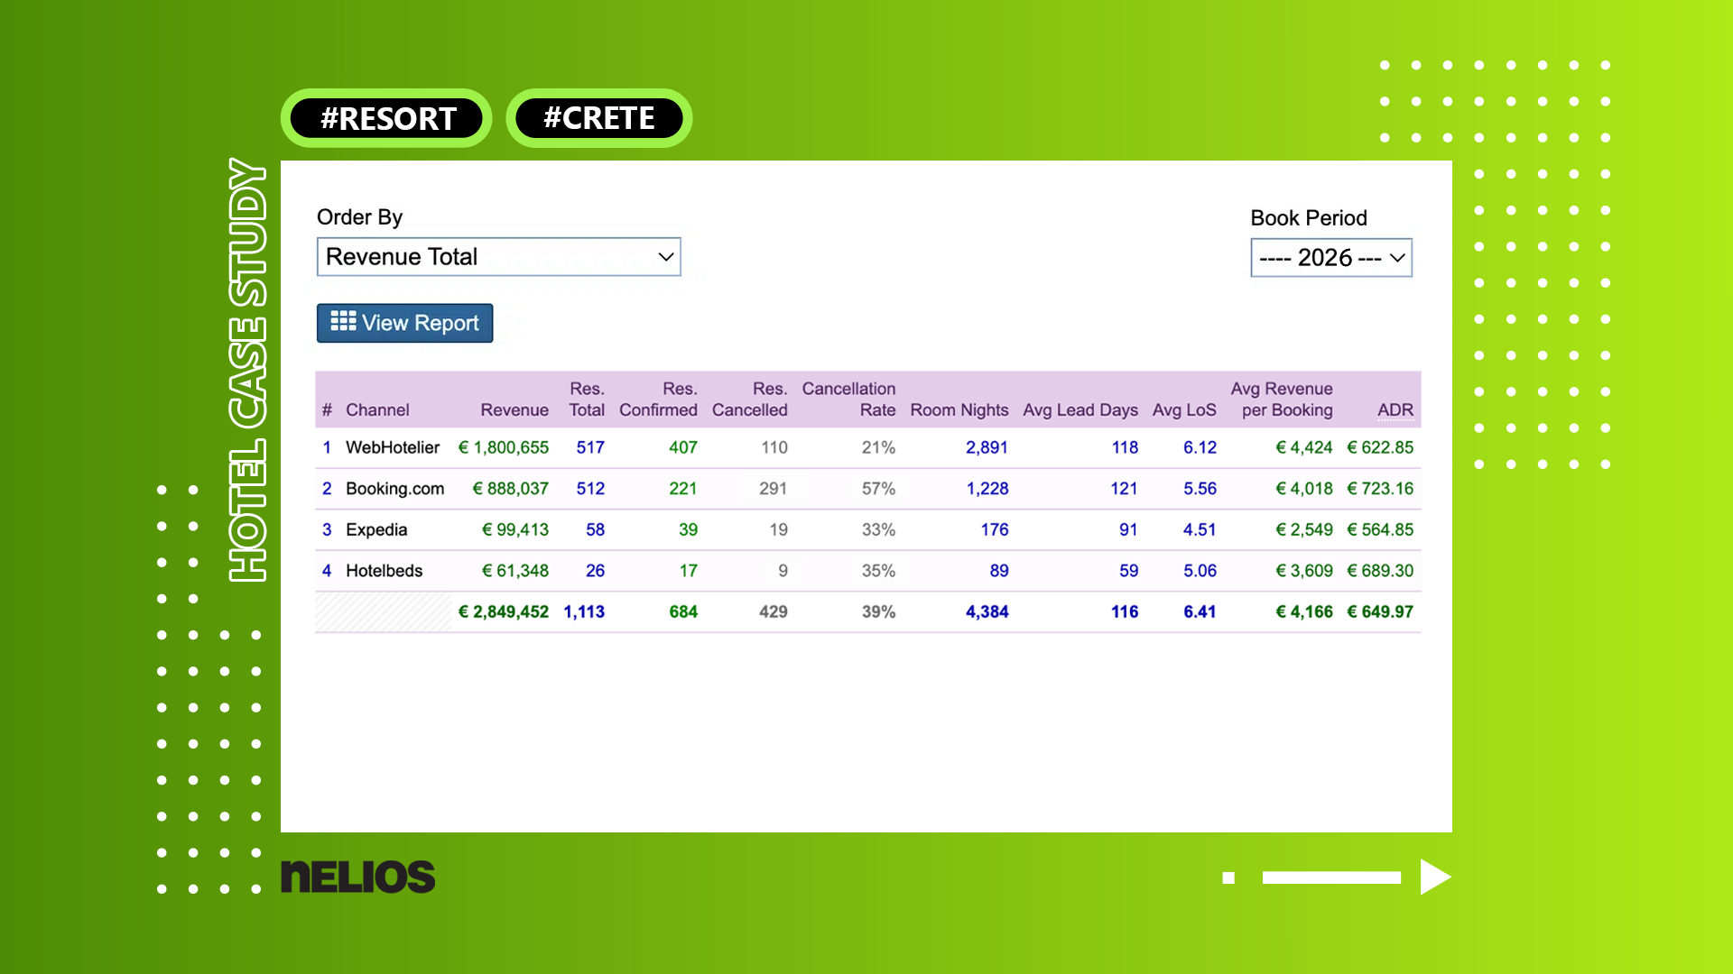Click the Res. Total column header
The width and height of the screenshot is (1733, 974).
(587, 400)
